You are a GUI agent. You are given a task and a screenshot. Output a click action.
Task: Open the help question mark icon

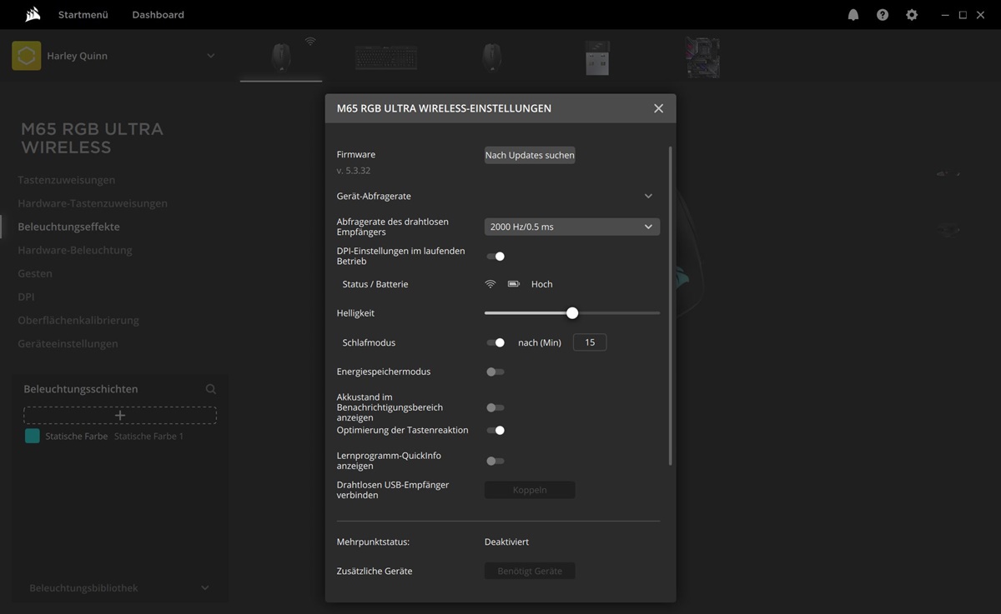(883, 15)
